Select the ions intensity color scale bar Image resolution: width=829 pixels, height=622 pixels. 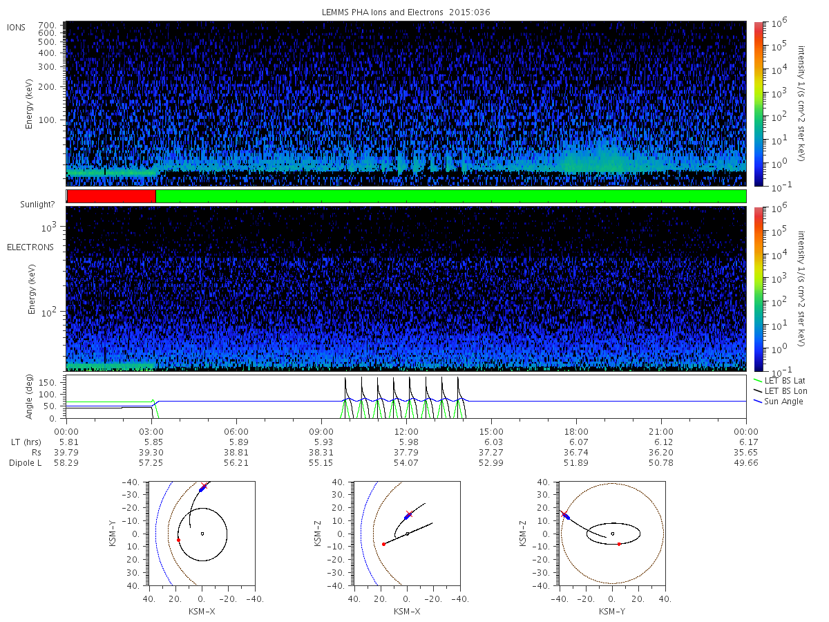[x=759, y=104]
